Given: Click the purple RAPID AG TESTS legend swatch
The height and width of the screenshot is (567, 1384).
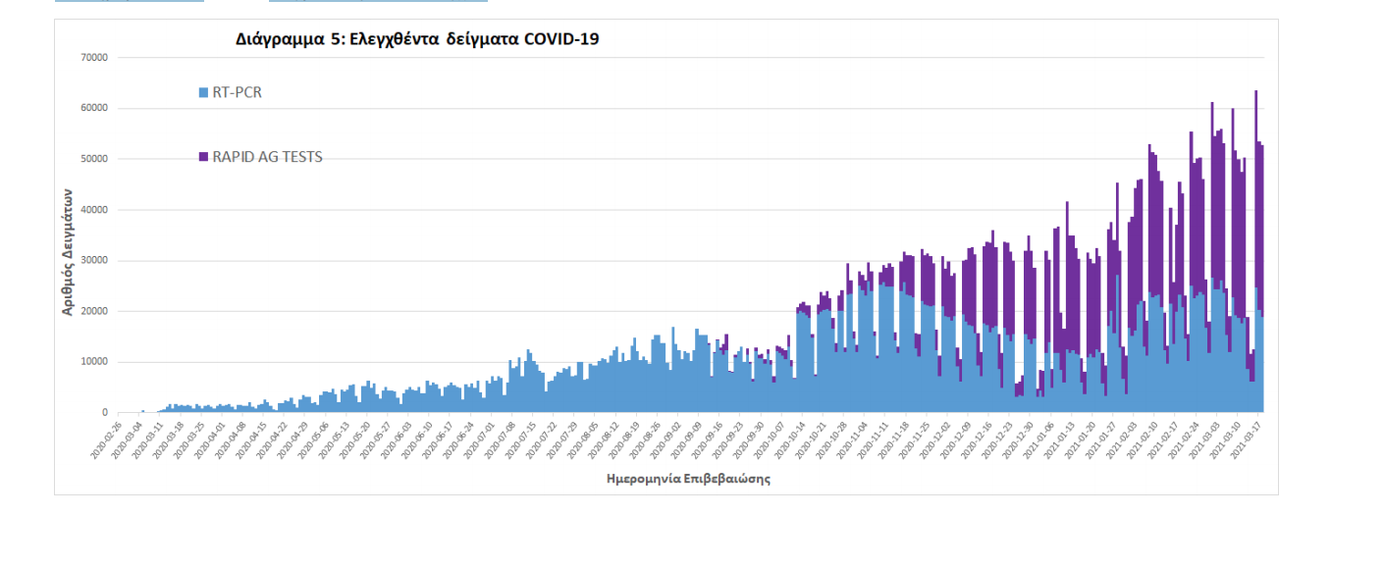Looking at the screenshot, I should click(x=203, y=157).
